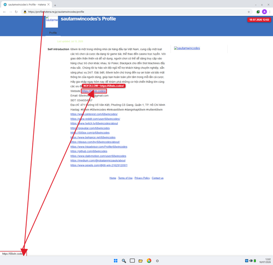Viewport: 273px width, 265px height.
Task: Open the 68win.codes Website link
Action: coord(94,91)
